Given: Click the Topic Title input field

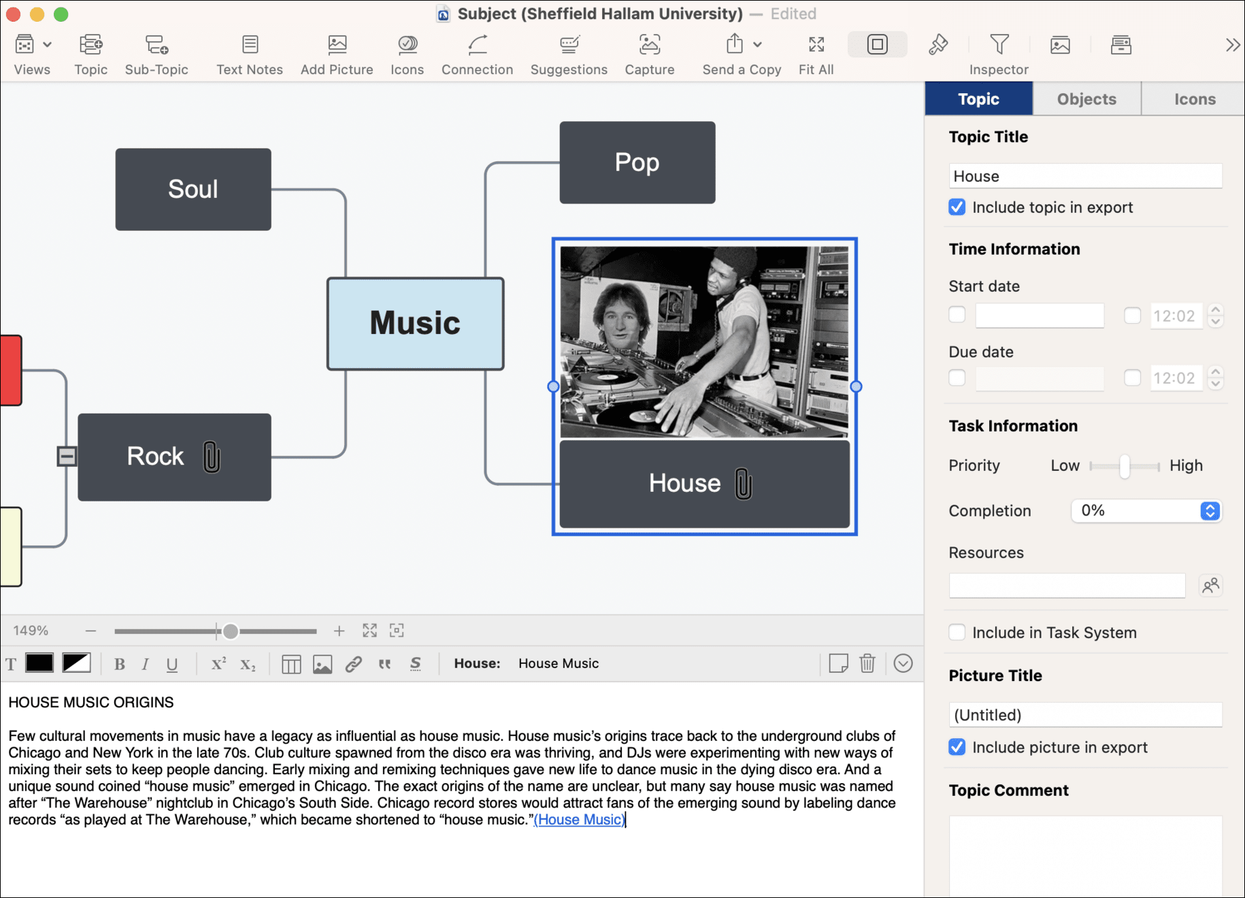Looking at the screenshot, I should coord(1084,176).
